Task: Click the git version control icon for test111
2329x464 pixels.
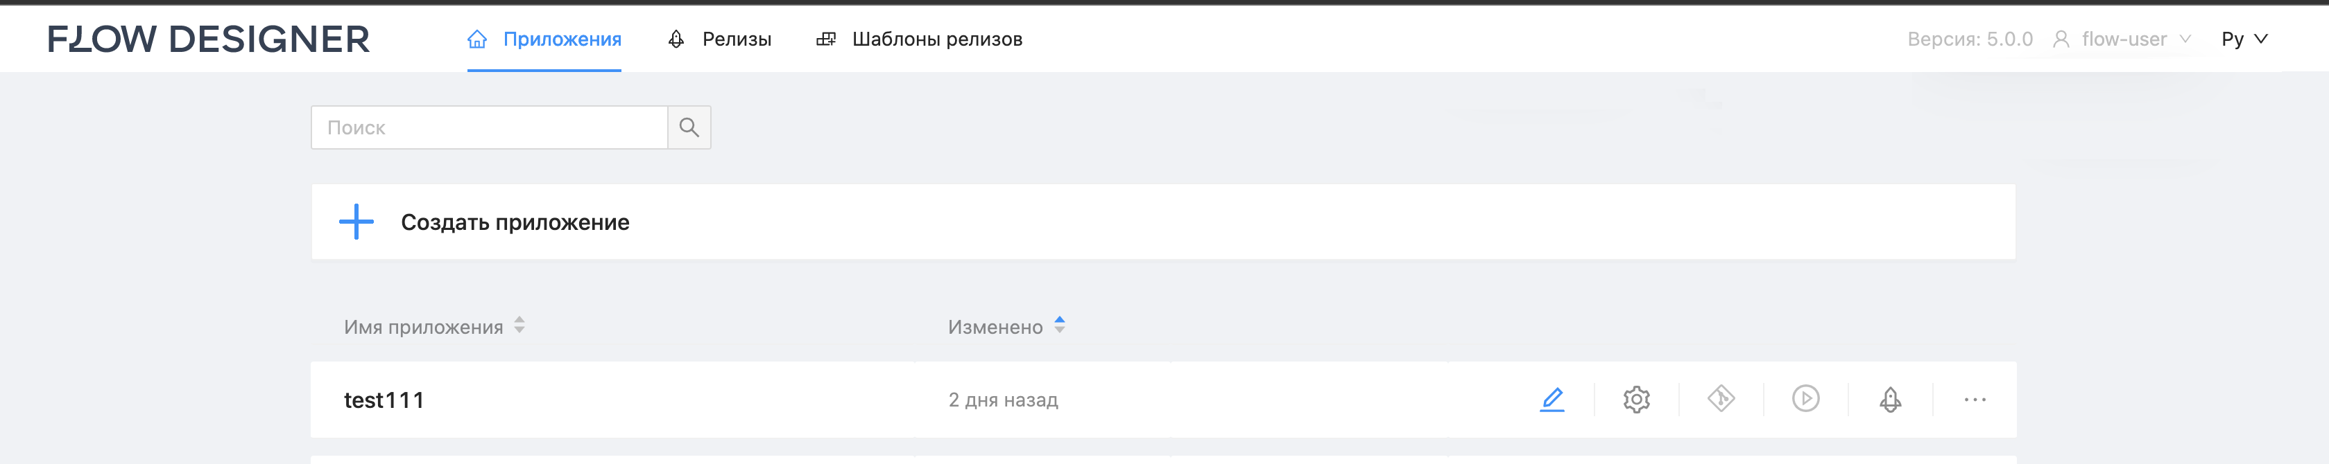Action: coord(1722,398)
